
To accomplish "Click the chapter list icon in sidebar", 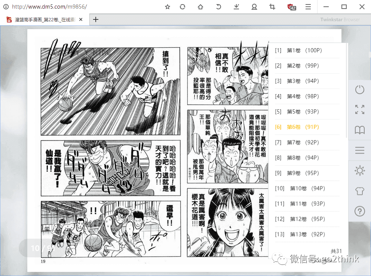I will pyautogui.click(x=360, y=150).
